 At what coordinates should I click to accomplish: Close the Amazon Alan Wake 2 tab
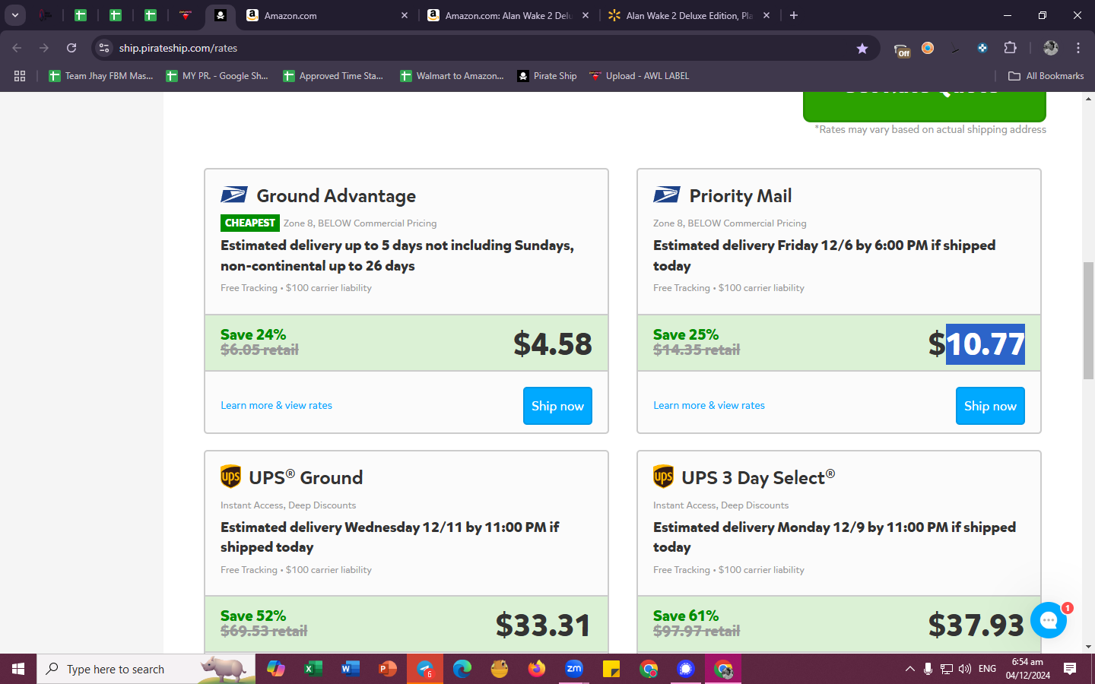[586, 15]
